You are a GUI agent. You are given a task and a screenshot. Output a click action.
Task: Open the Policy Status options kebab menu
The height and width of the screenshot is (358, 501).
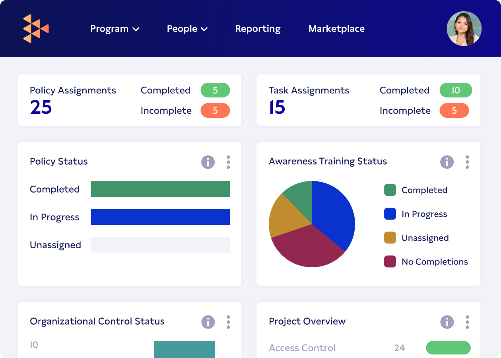(228, 161)
